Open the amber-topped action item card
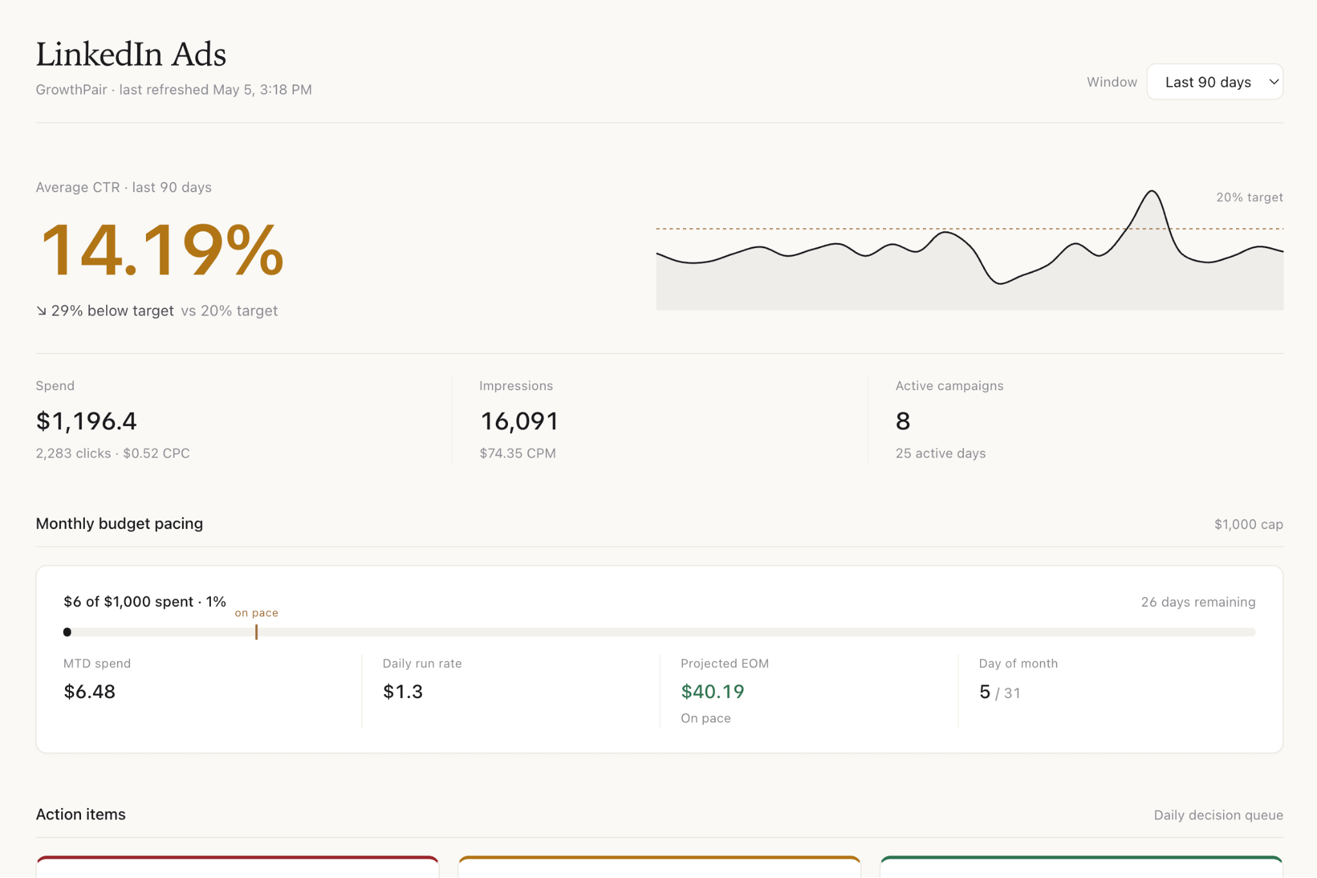The width and height of the screenshot is (1317, 878). pyautogui.click(x=659, y=866)
